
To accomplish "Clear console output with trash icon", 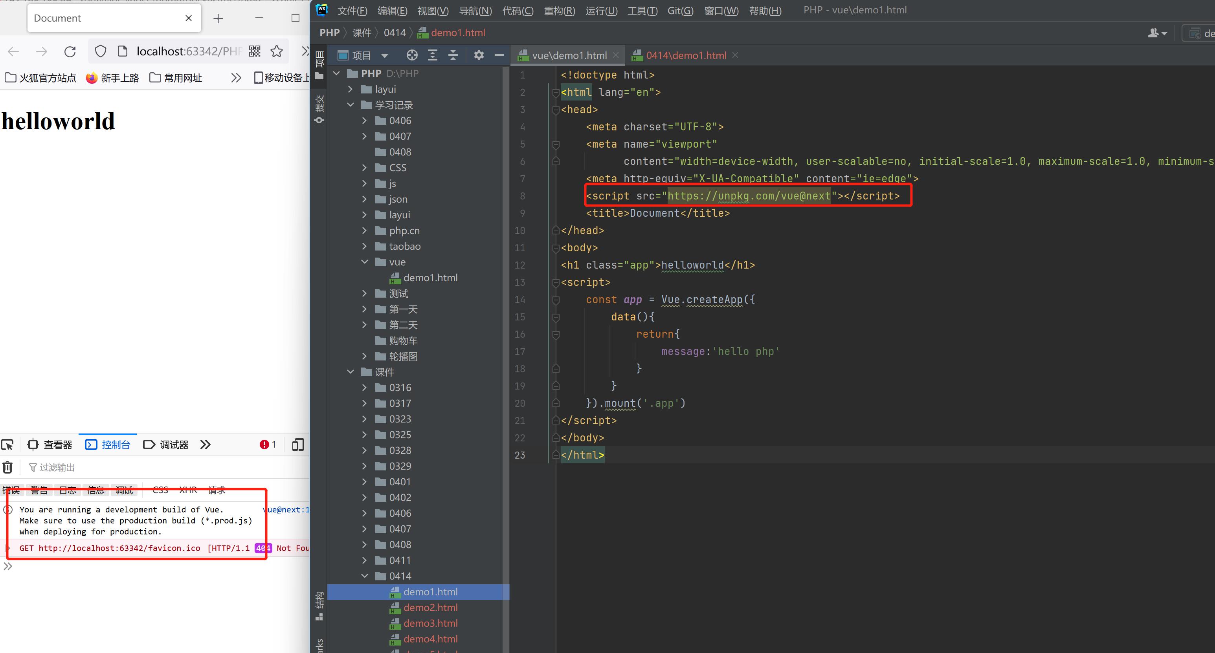I will tap(7, 467).
